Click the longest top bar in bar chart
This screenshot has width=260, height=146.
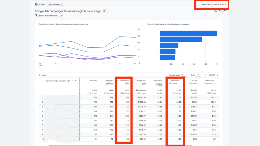pyautogui.click(x=188, y=33)
